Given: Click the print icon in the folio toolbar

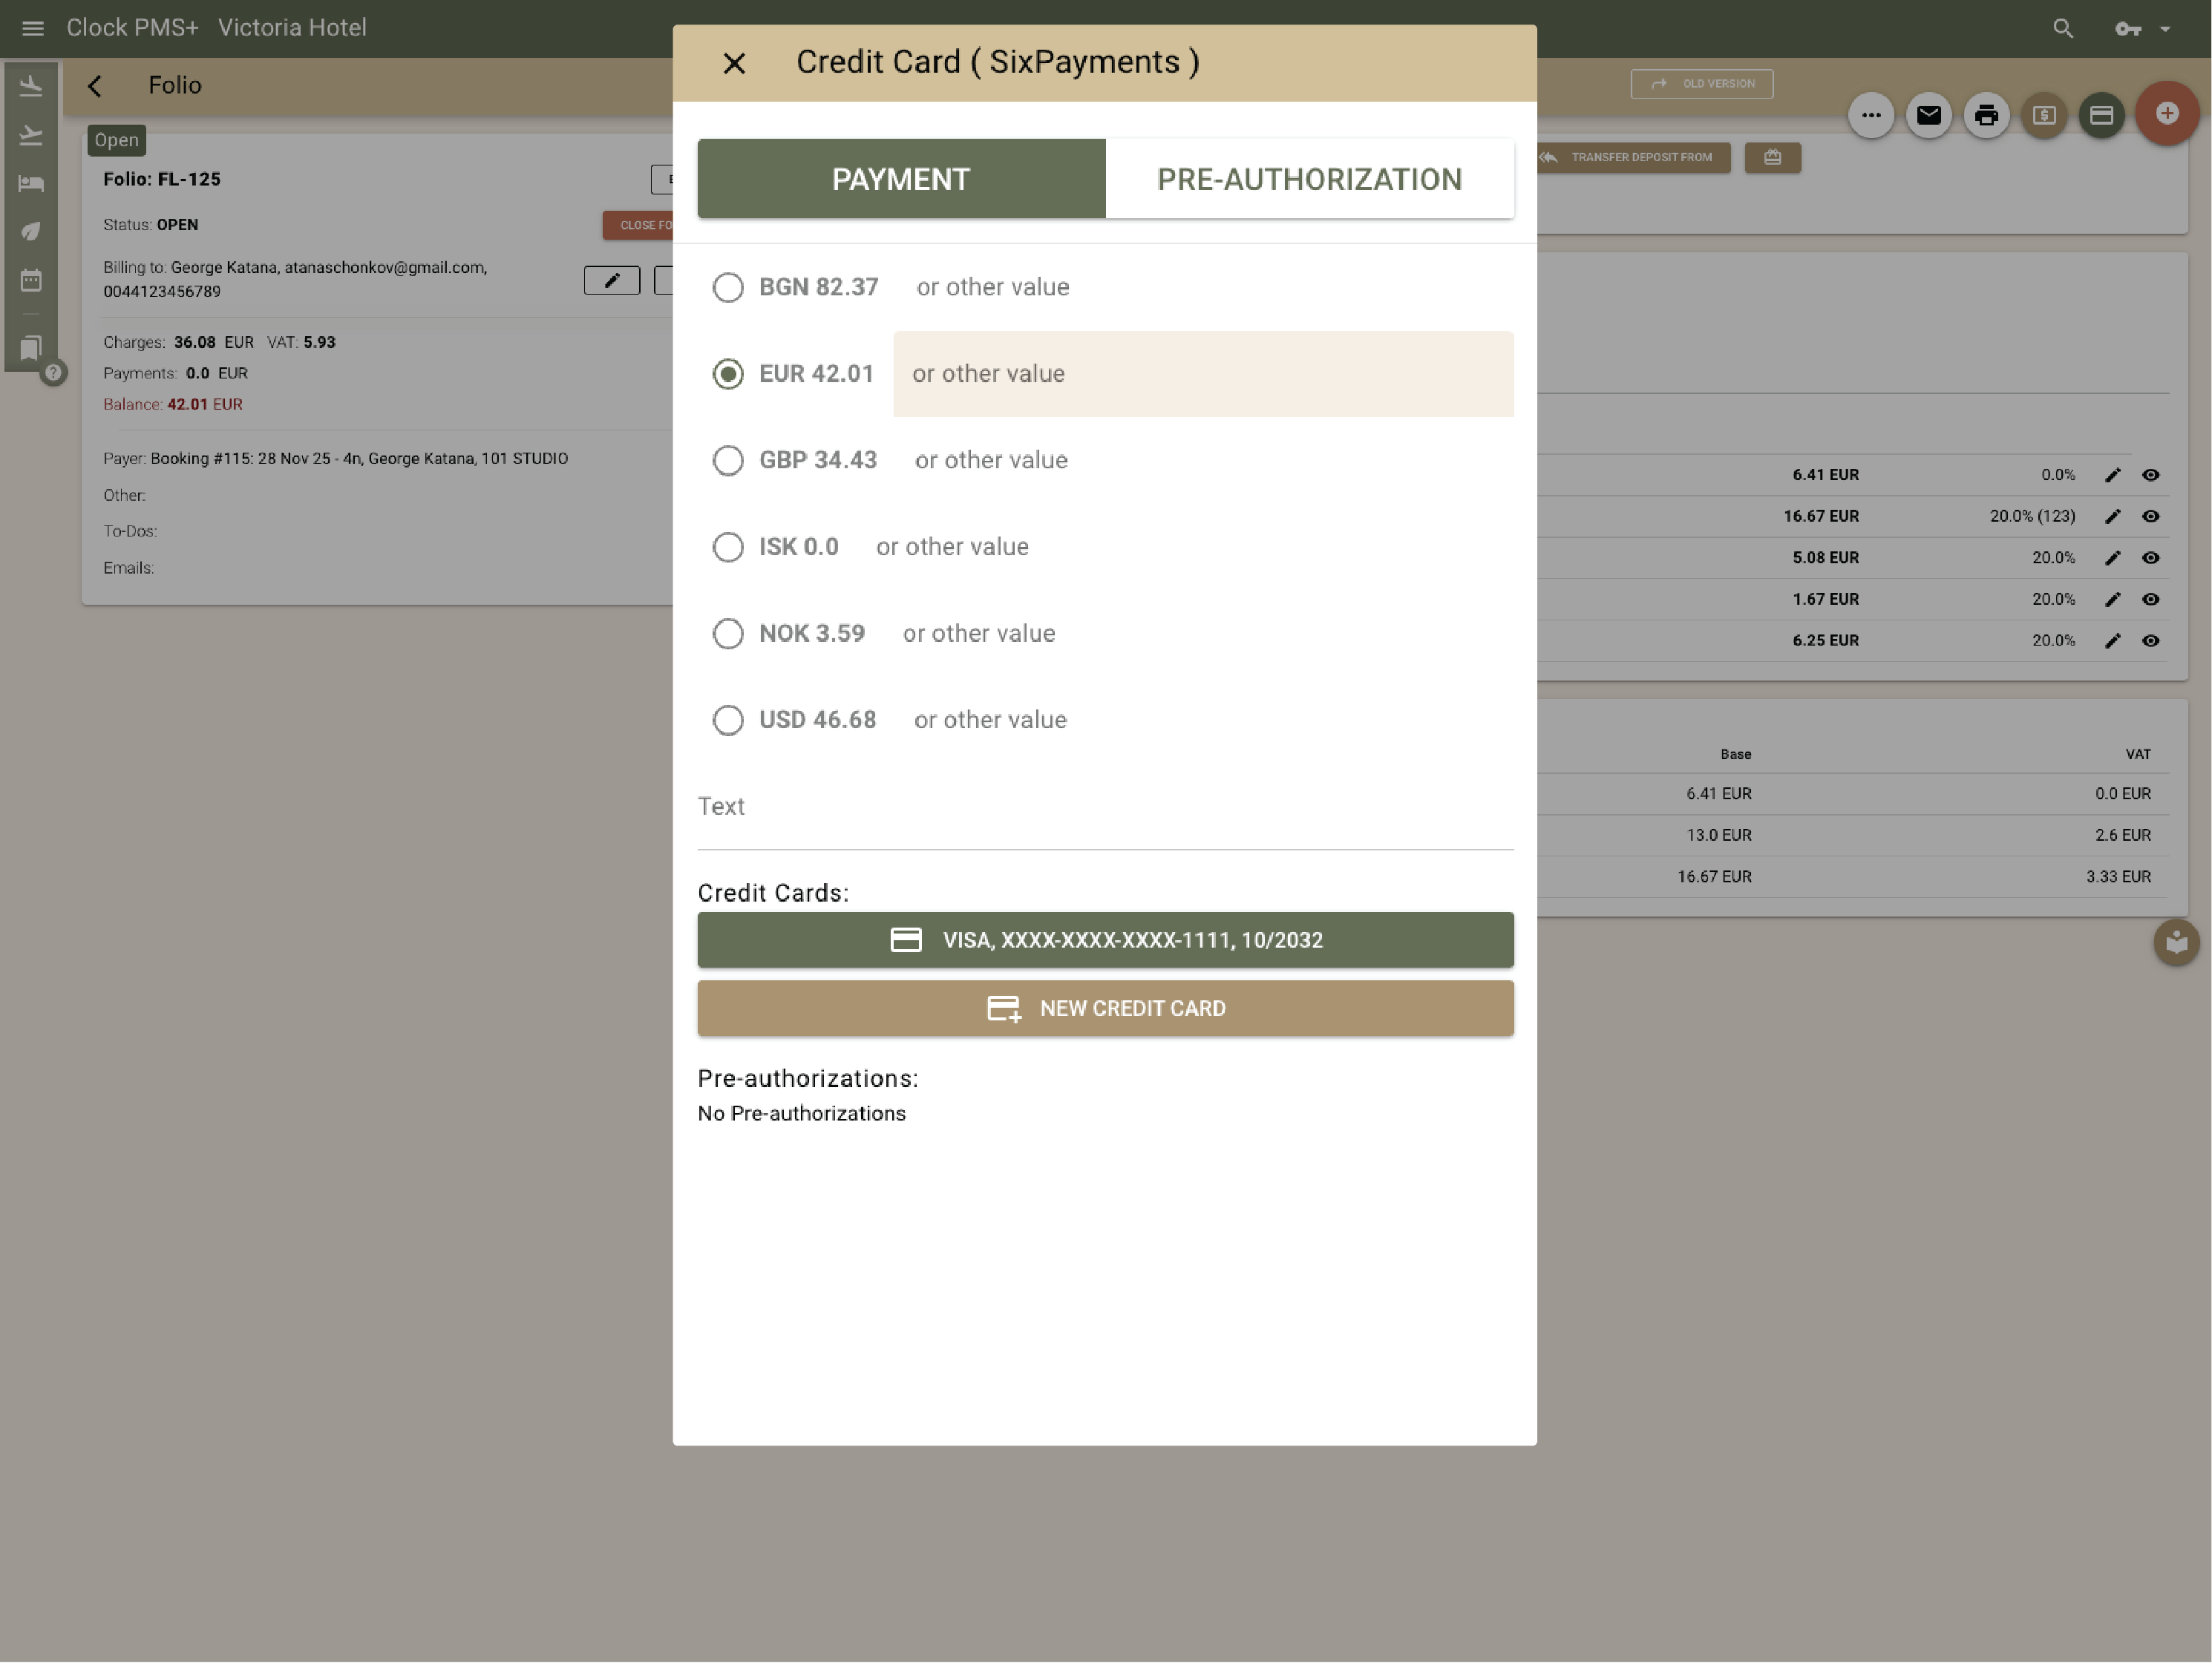Looking at the screenshot, I should click(x=1986, y=115).
